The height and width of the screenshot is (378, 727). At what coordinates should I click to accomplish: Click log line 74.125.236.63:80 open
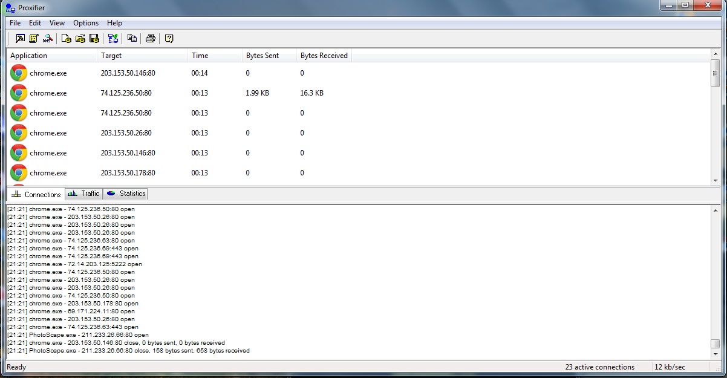[x=71, y=241]
